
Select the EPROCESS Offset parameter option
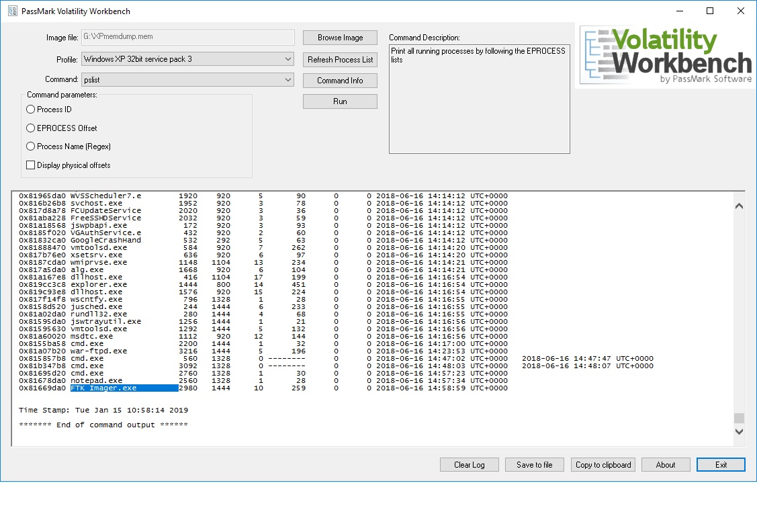tap(30, 128)
